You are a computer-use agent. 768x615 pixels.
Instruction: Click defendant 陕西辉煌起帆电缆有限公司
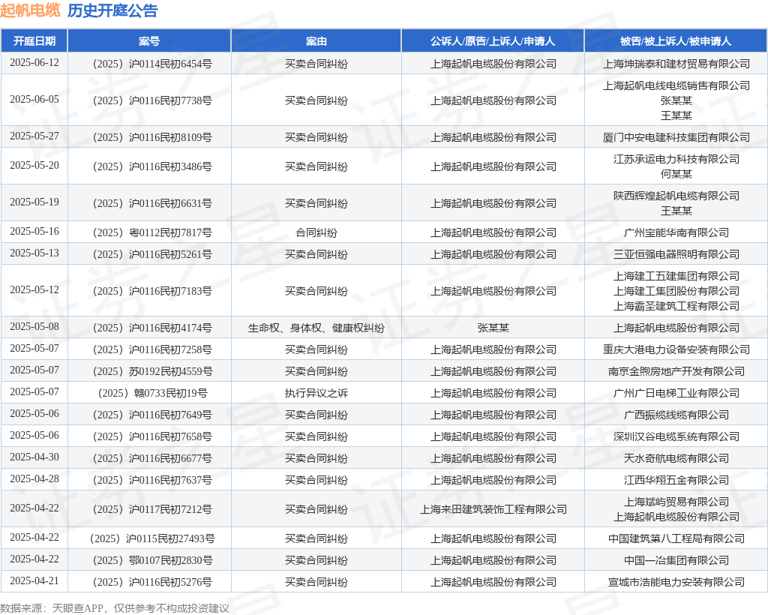tap(676, 196)
